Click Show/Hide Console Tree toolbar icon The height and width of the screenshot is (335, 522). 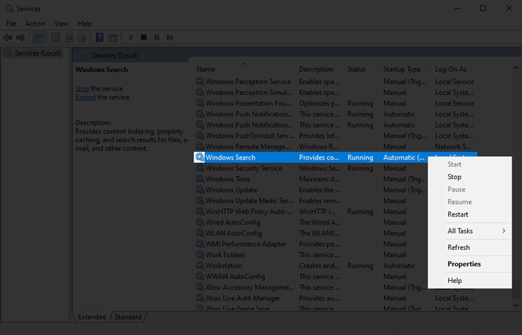point(39,38)
